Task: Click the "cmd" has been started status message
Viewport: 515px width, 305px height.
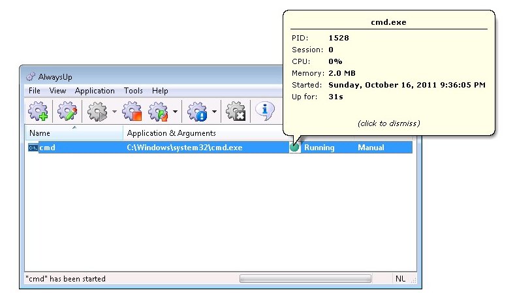Action: point(66,279)
